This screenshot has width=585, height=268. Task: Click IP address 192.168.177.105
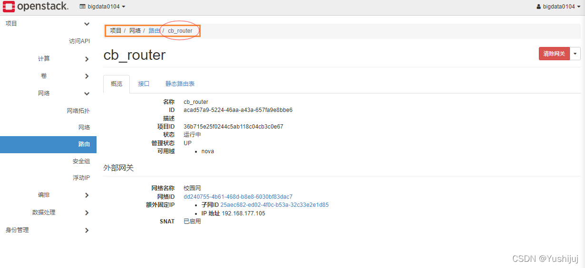point(244,213)
